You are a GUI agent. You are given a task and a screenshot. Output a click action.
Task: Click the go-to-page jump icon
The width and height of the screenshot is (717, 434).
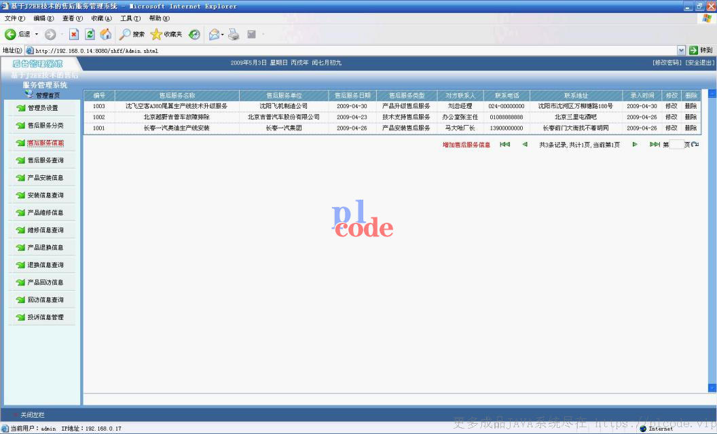click(x=695, y=145)
